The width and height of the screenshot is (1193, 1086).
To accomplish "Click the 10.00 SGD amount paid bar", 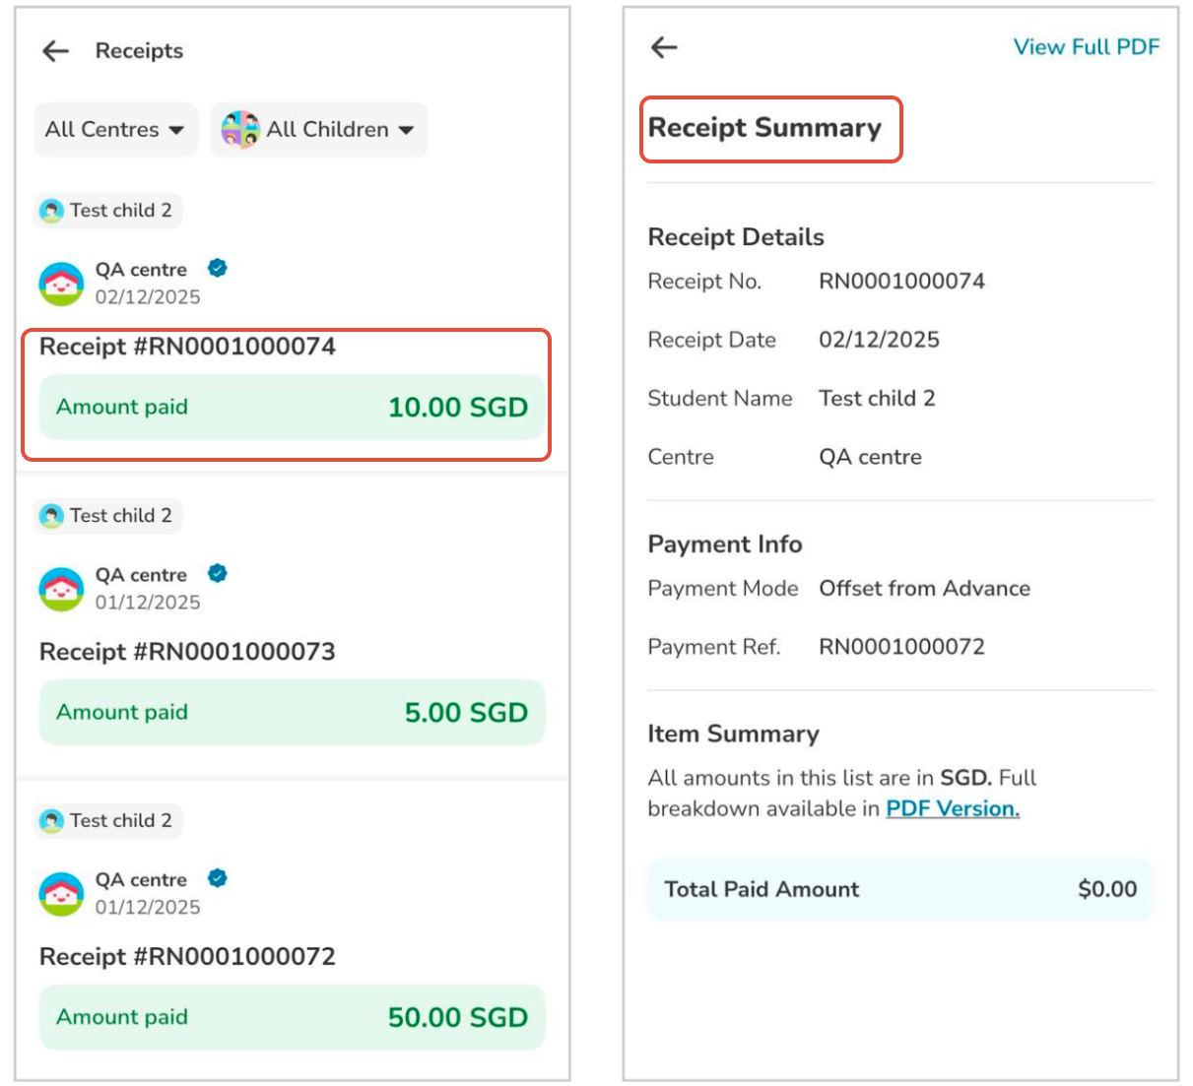I will pyautogui.click(x=292, y=408).
